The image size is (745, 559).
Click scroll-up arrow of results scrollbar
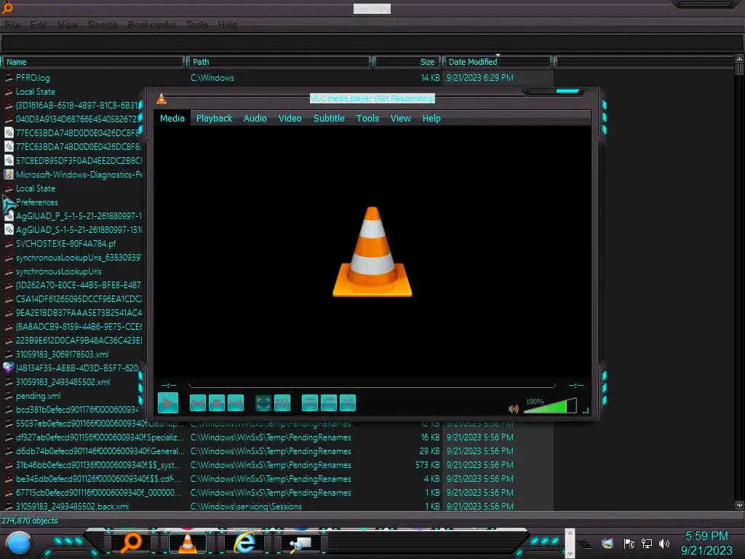[x=739, y=59]
